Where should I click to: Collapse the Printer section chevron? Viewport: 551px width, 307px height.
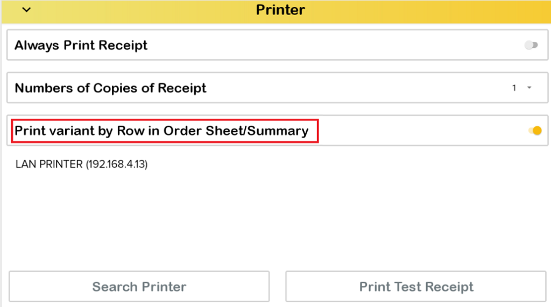click(x=26, y=10)
